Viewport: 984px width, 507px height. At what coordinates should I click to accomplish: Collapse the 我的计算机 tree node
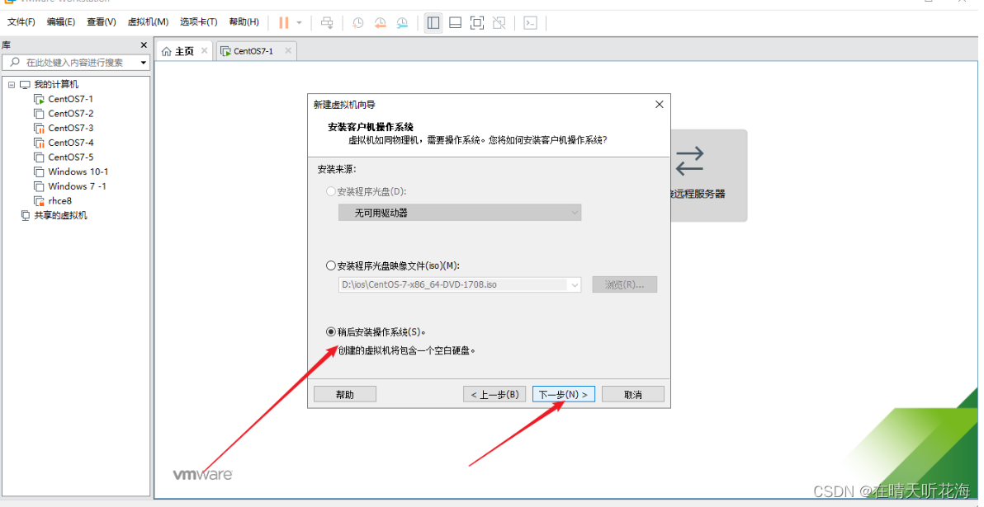(12, 85)
